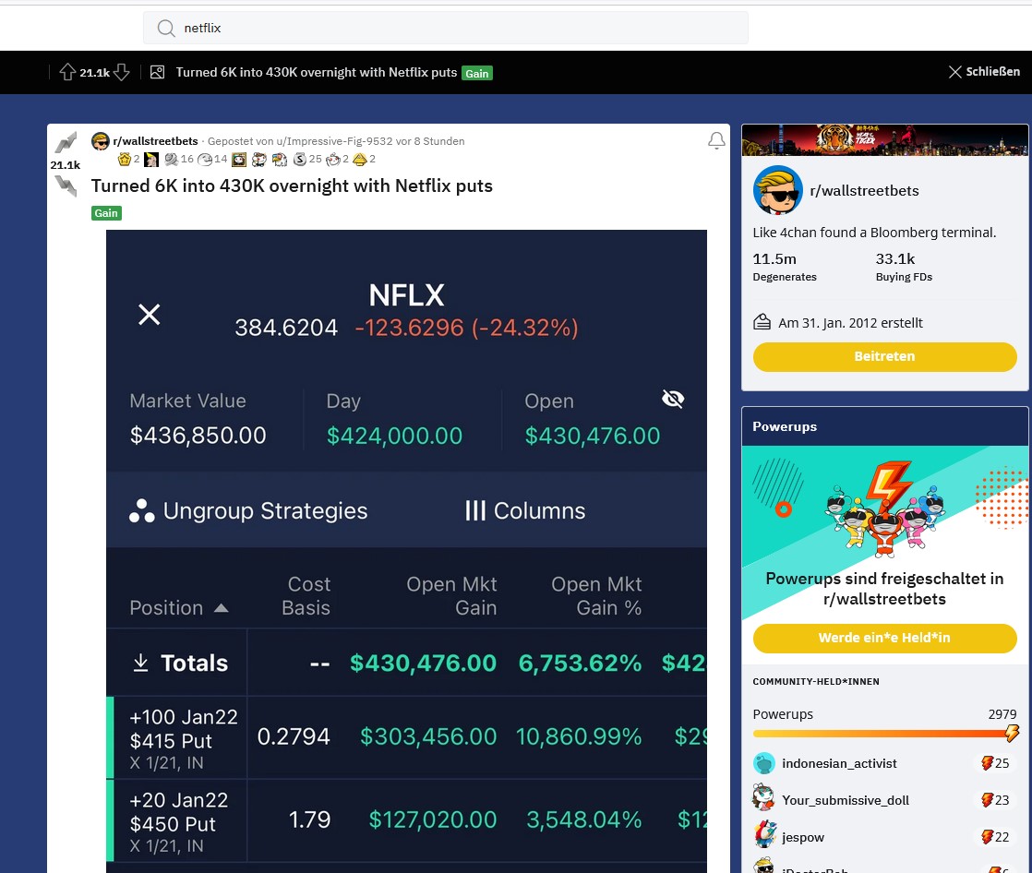This screenshot has height=873, width=1032.
Task: Click the yellow-haired portrait award icon
Action: tap(151, 160)
